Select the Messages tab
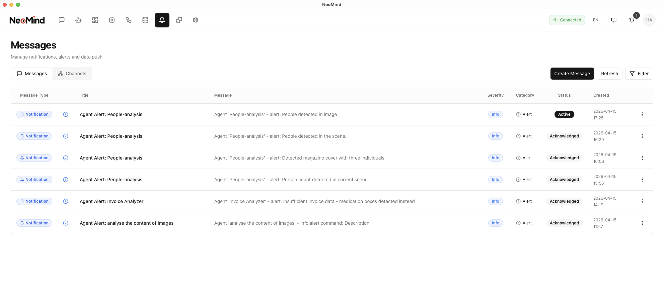 32,74
